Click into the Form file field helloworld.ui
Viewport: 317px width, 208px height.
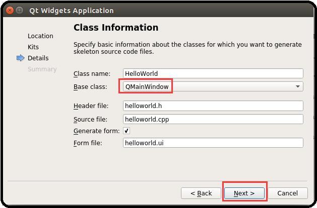(213, 143)
